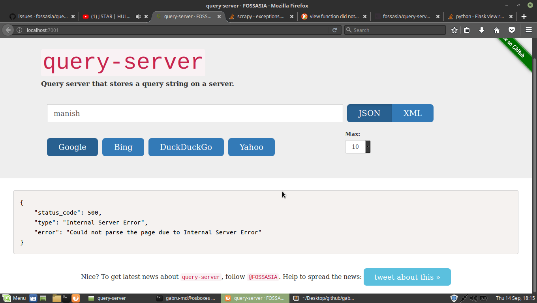Launch the screenshot camera icon in panel
537x303 pixels.
click(33, 298)
